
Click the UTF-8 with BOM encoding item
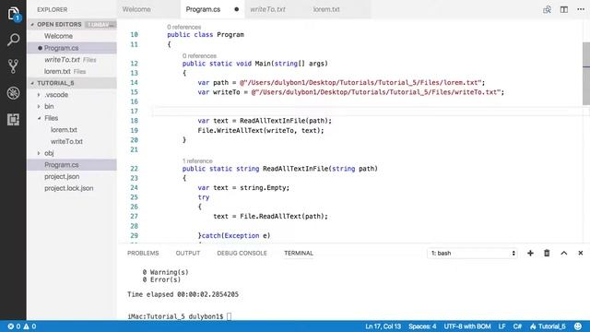pyautogui.click(x=467, y=326)
